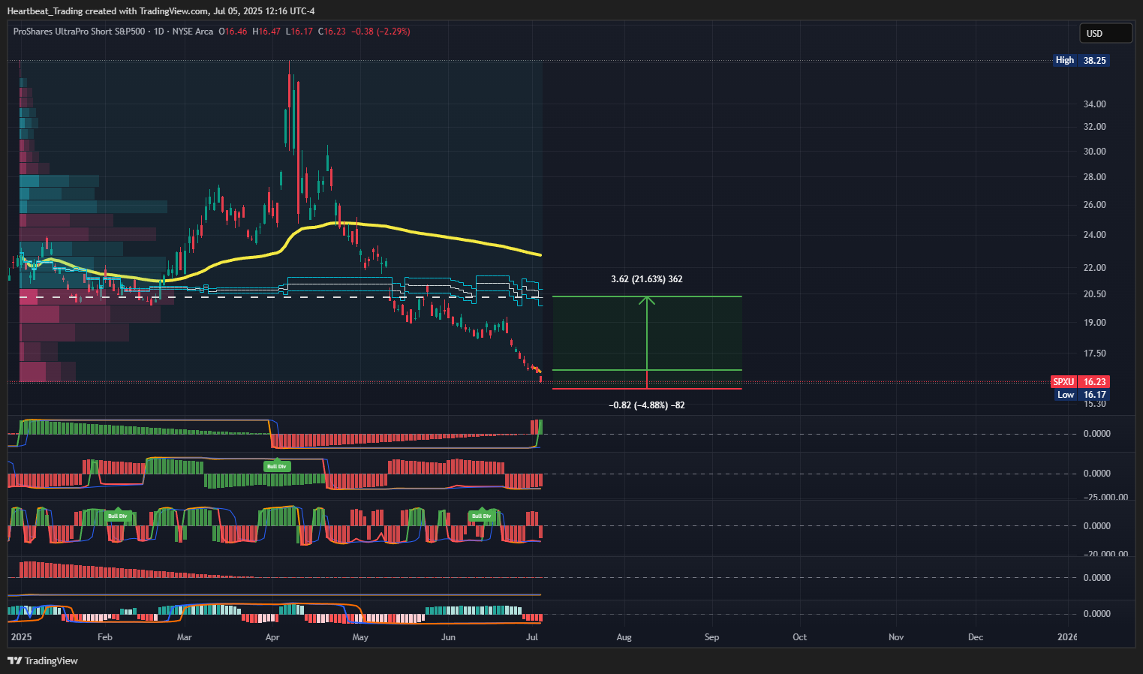The width and height of the screenshot is (1143, 674).
Task: Click the 19.00 price axis label
Action: tap(1094, 323)
